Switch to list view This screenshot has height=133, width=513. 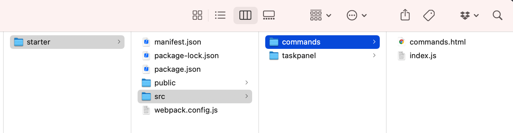(220, 15)
